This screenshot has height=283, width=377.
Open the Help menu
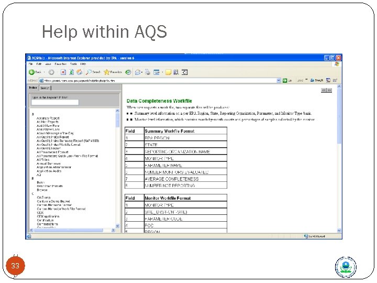click(83, 64)
